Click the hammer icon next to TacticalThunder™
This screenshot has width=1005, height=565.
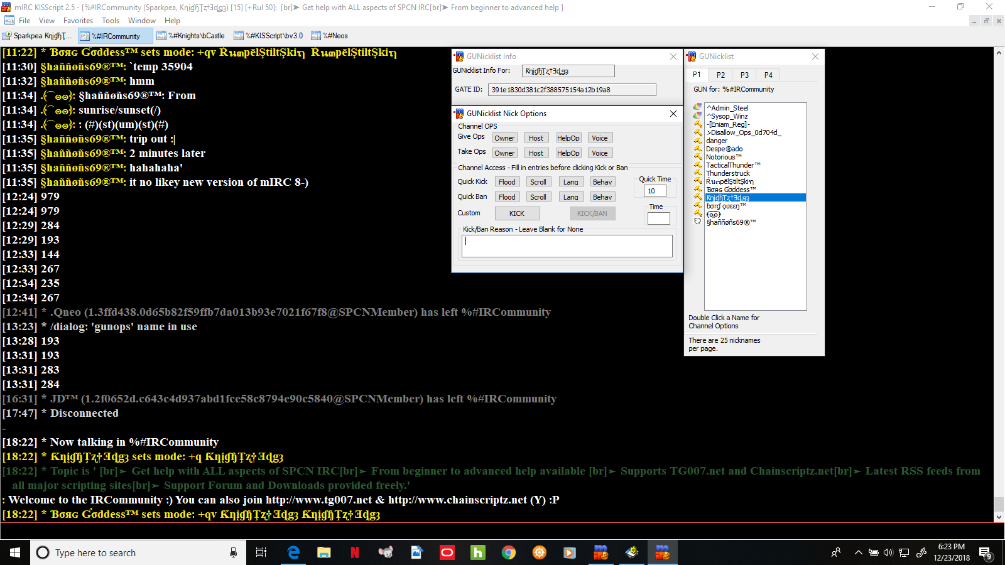click(697, 164)
